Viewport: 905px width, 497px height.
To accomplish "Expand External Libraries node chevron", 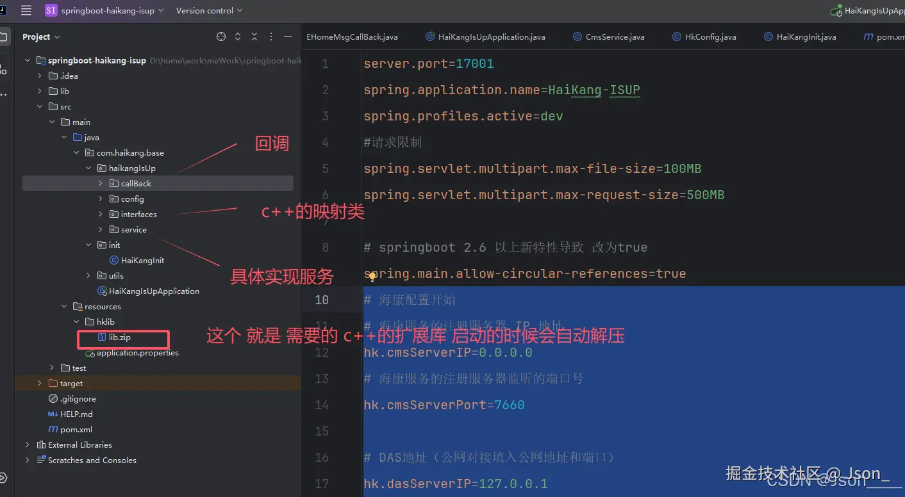I will [x=28, y=444].
